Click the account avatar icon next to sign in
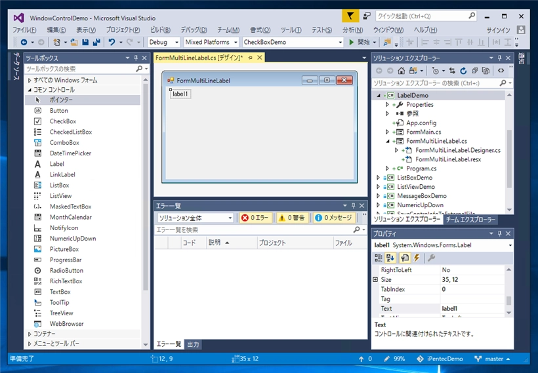Screen dimensions: 538x373 pyautogui.click(x=521, y=29)
